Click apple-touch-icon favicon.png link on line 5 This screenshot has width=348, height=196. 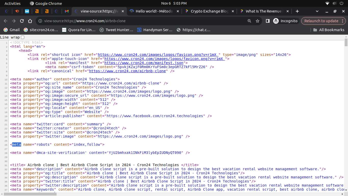164,59
